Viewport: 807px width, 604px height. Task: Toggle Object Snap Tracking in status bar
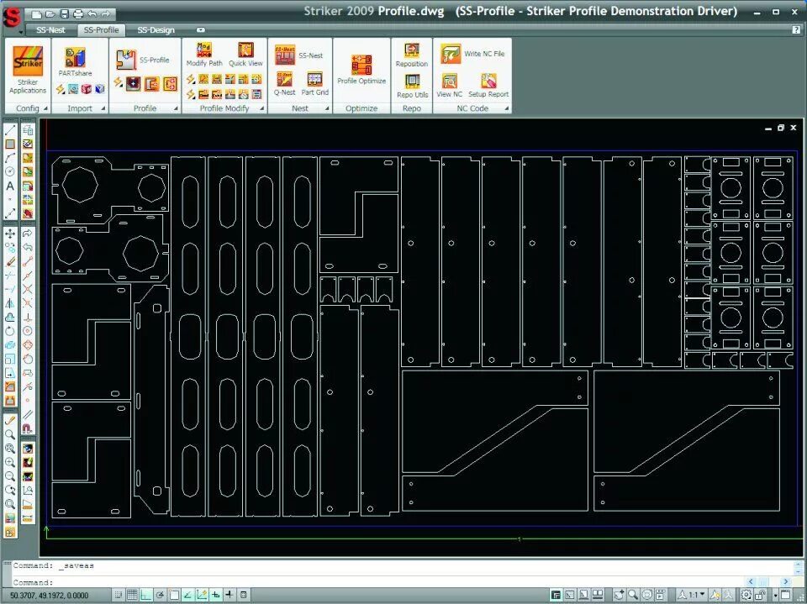[187, 596]
